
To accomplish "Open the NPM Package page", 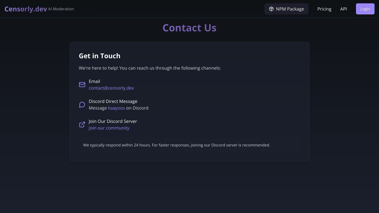I will point(286,9).
